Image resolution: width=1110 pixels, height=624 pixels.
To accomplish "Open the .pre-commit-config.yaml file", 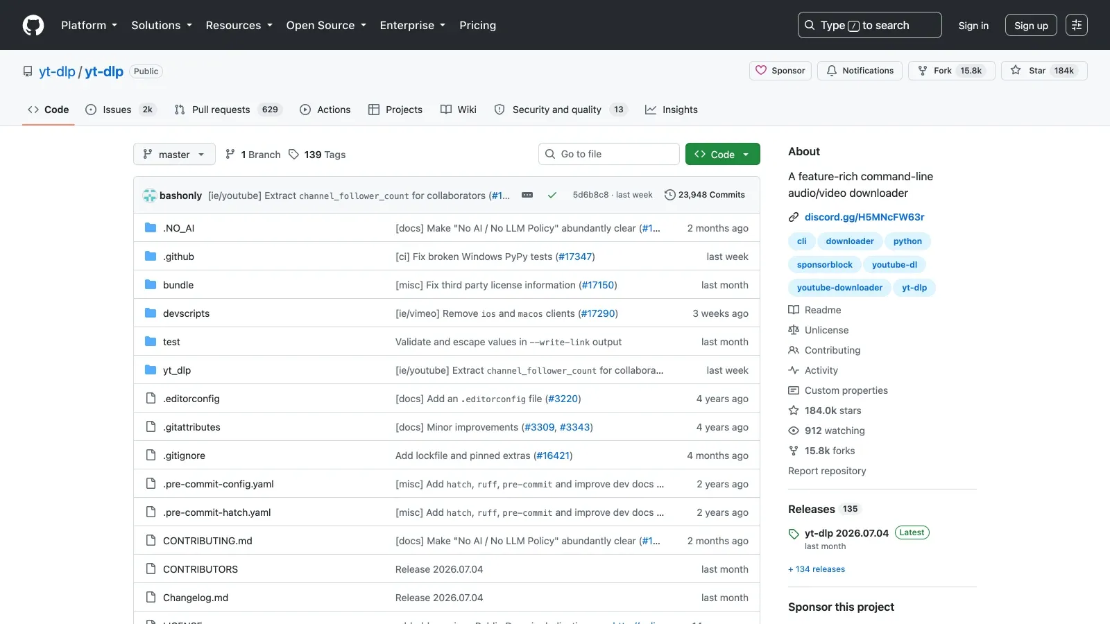I will 219,484.
